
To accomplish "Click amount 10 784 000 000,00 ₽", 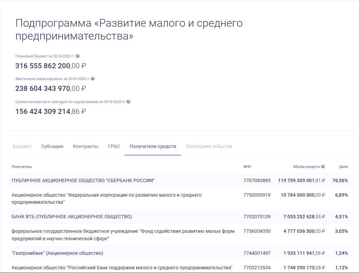I will tap(303, 195).
